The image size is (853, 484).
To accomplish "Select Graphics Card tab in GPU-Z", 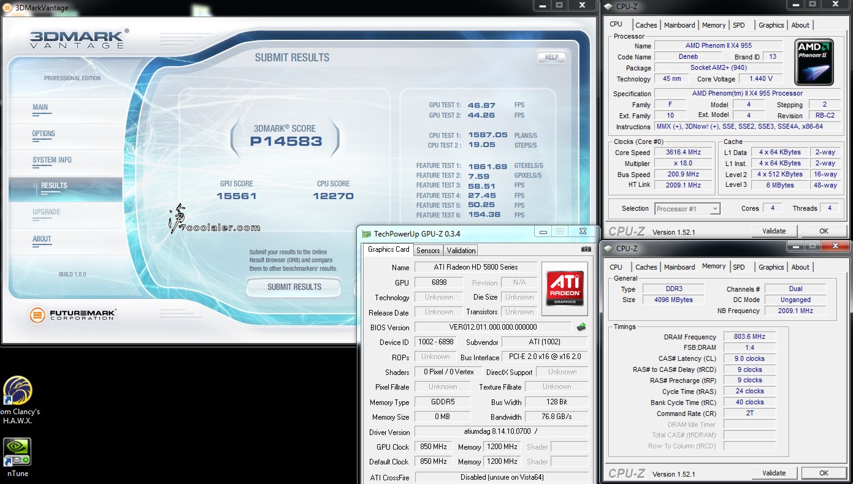I will tap(388, 249).
